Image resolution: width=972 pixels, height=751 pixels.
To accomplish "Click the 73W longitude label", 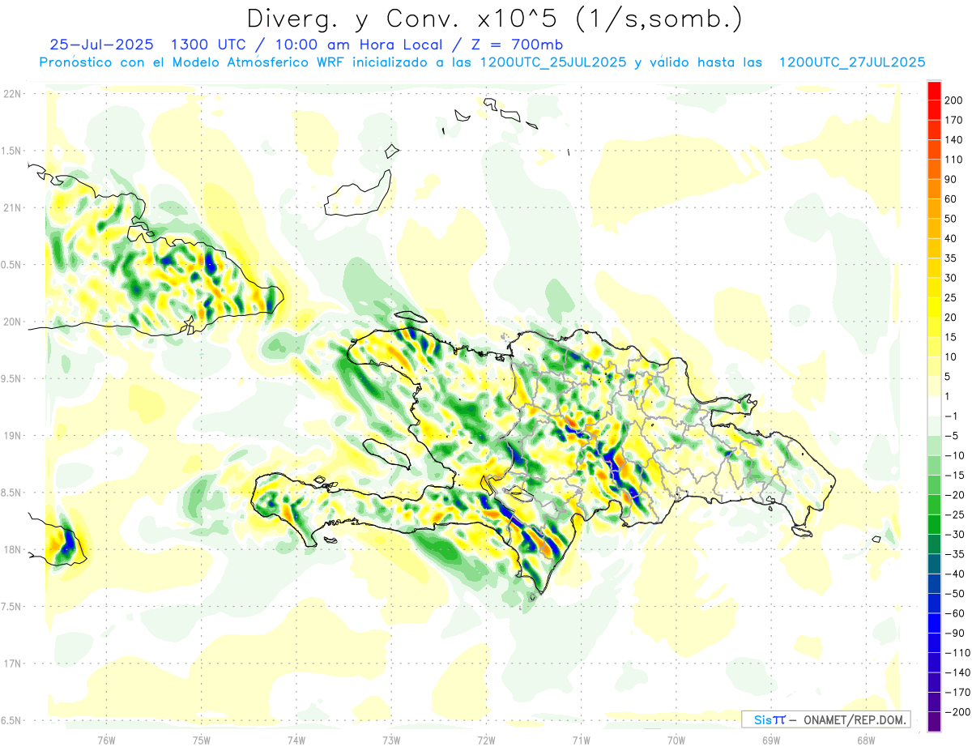I will click(391, 740).
